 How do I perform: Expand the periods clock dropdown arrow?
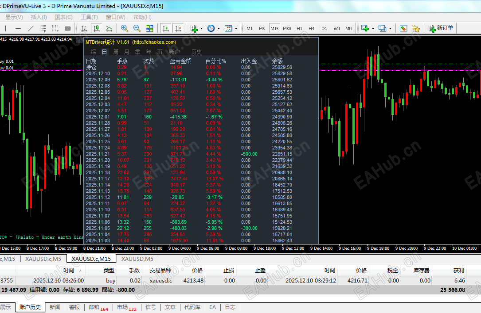pos(219,28)
